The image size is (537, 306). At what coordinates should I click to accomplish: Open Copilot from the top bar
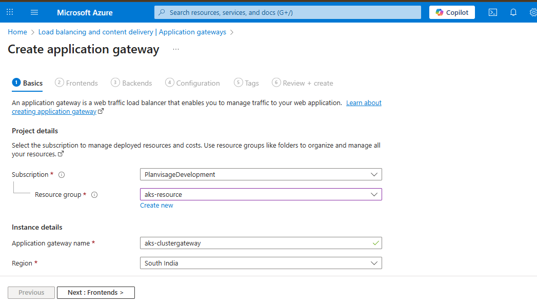pyautogui.click(x=451, y=12)
